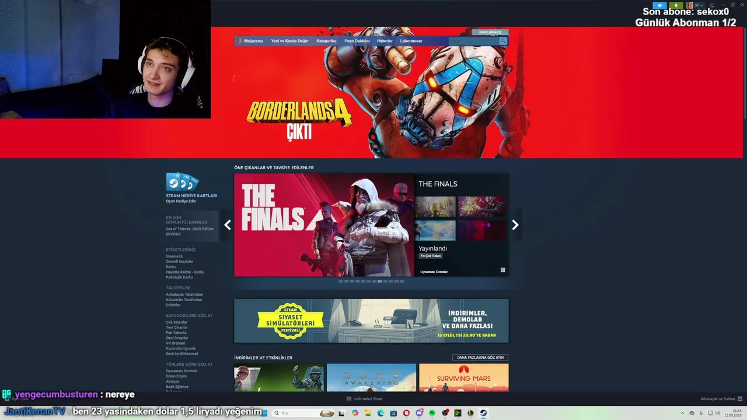Screen dimensions: 747x420
Task: Open Oyun Hediye Edin link
Action: pos(181,201)
